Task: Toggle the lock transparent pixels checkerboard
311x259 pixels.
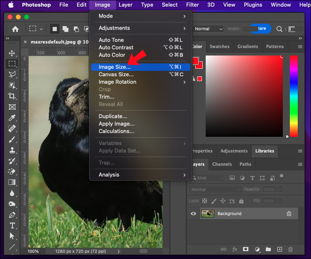Action: [204, 201]
